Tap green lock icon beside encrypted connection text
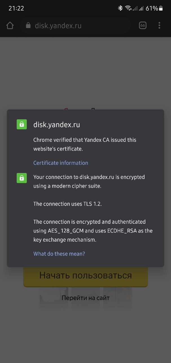171x363 pixels. [x=22, y=178]
